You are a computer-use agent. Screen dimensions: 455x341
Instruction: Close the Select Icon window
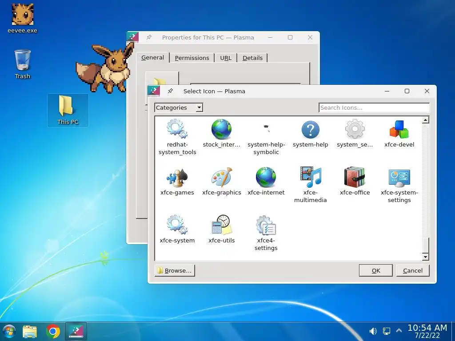(427, 91)
